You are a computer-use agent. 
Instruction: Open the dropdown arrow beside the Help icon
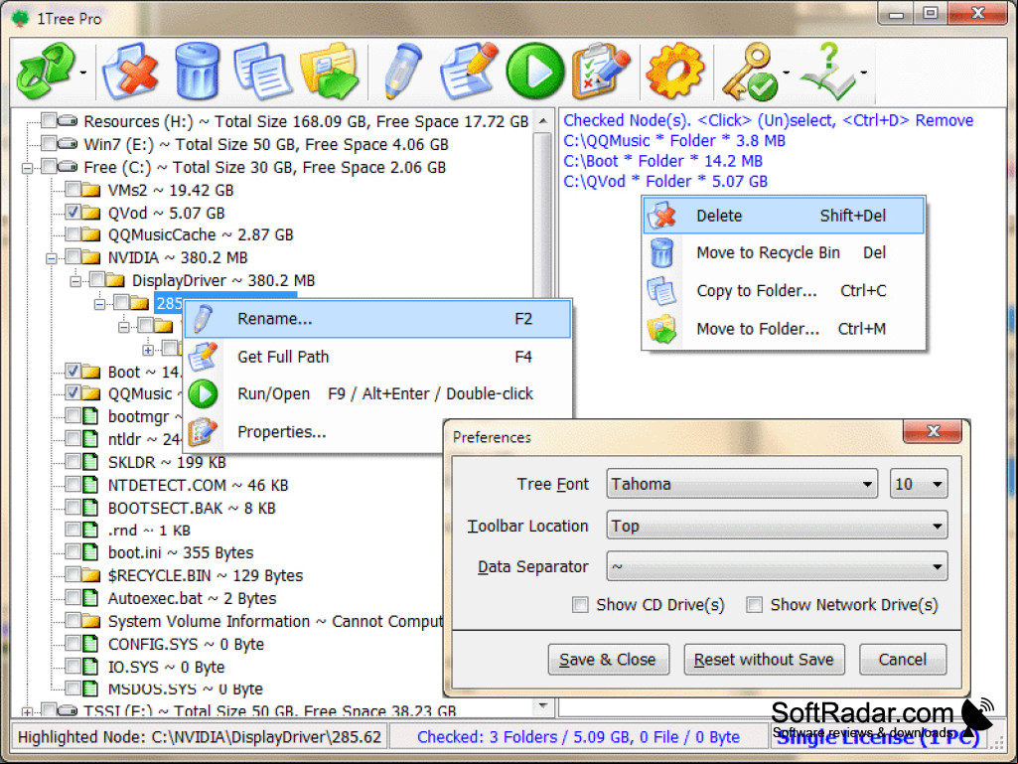point(863,73)
